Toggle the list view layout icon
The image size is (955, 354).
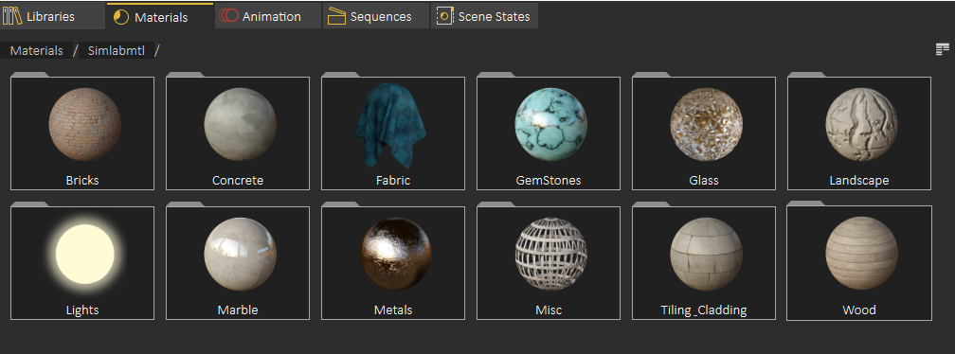pyautogui.click(x=942, y=50)
